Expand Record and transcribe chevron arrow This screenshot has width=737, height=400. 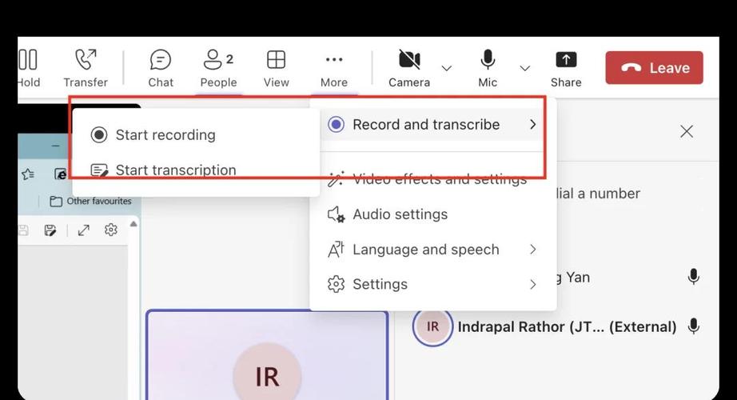click(x=532, y=125)
